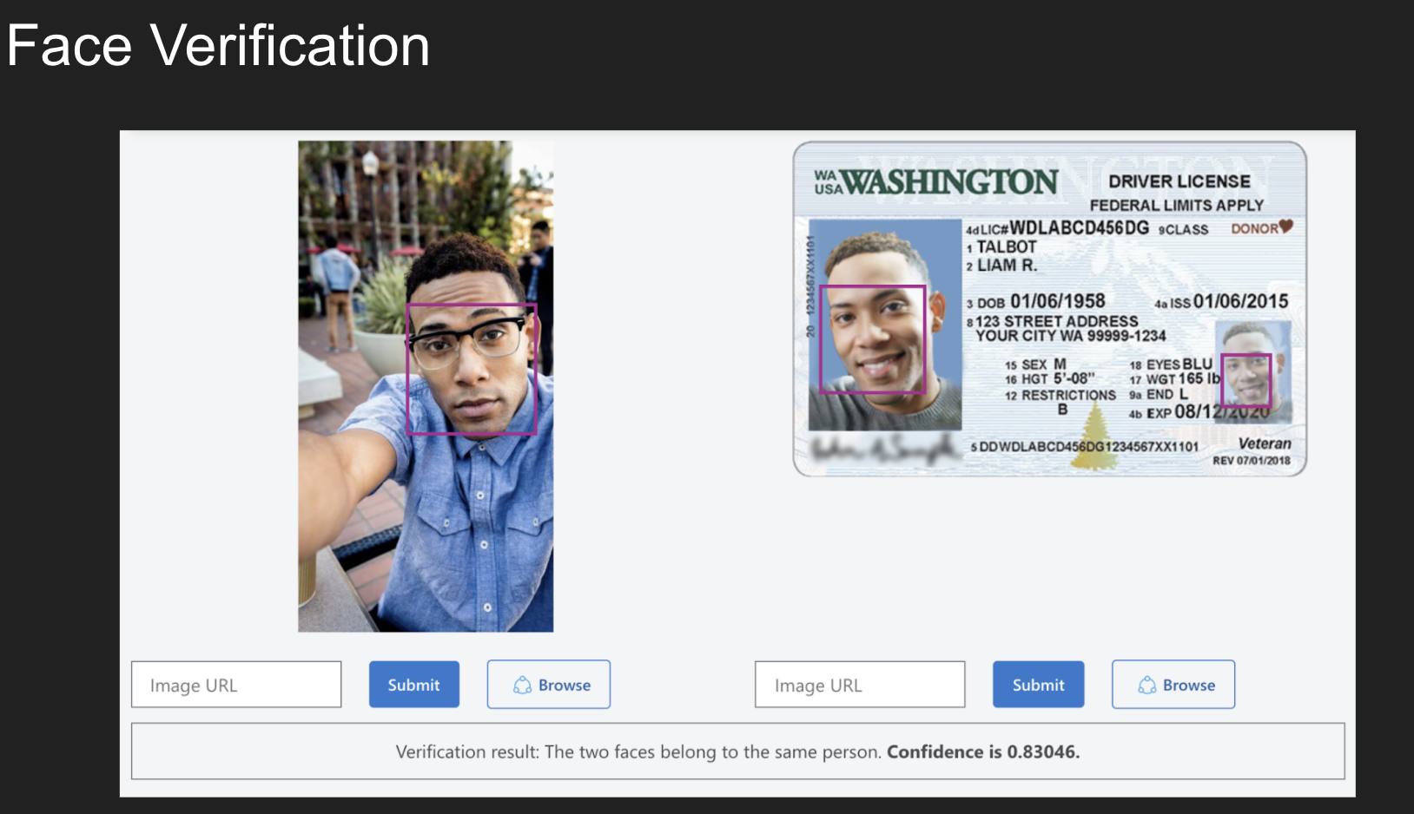Open the right Browse file button
This screenshot has width=1414, height=814.
tap(1173, 685)
